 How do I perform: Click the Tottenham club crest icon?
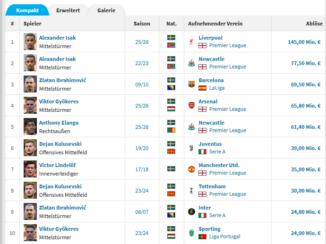[191, 190]
